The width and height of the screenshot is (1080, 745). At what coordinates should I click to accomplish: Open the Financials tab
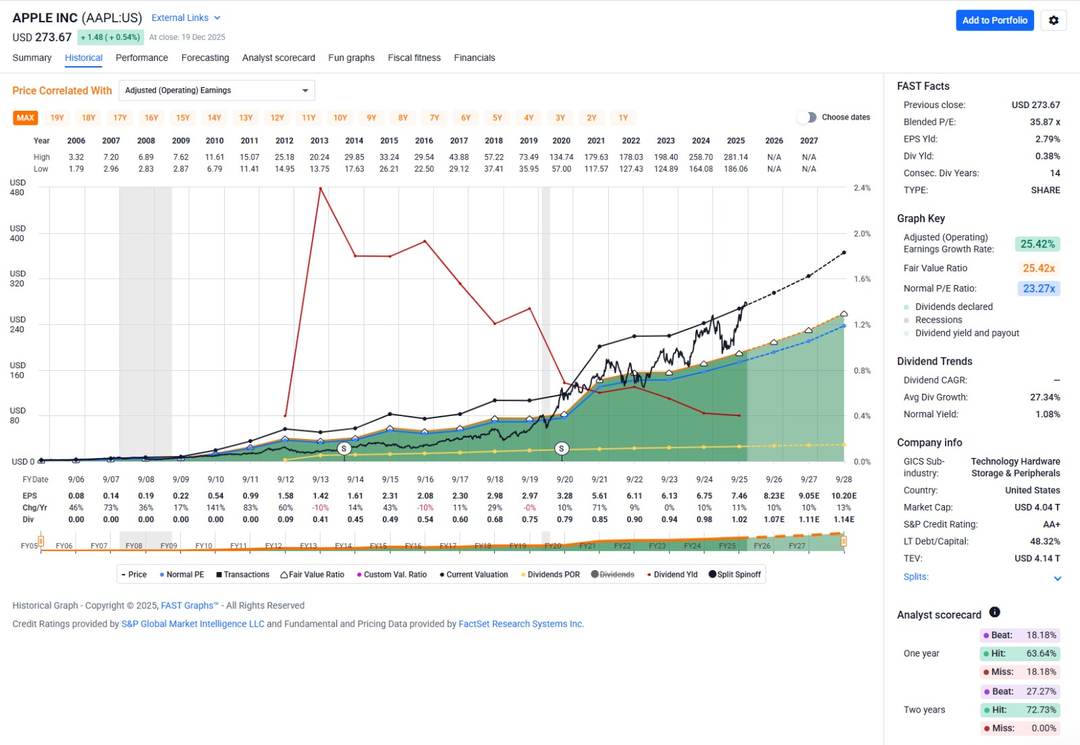[x=475, y=58]
